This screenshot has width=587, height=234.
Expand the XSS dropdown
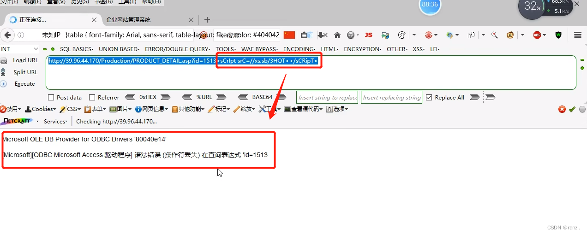[419, 49]
